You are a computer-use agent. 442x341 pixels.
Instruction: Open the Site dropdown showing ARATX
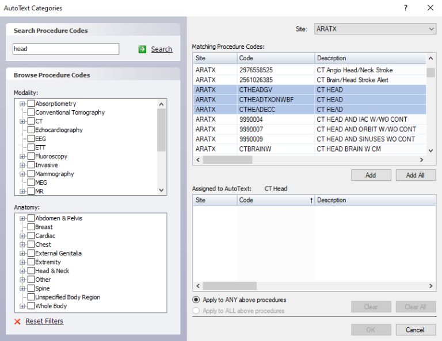(x=375, y=29)
